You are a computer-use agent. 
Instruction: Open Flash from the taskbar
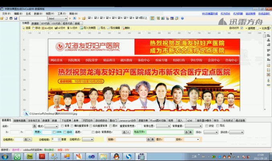coord(42,157)
